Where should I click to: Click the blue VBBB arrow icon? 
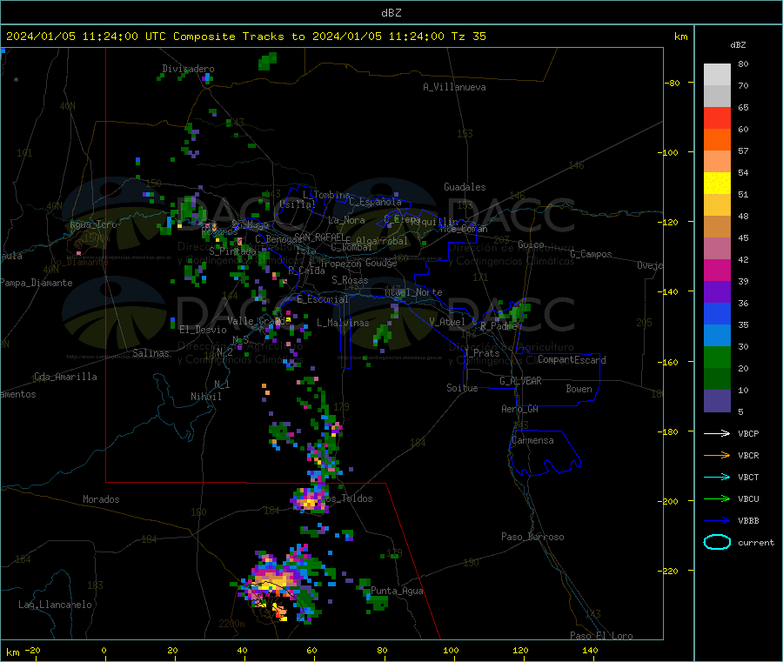point(717,521)
